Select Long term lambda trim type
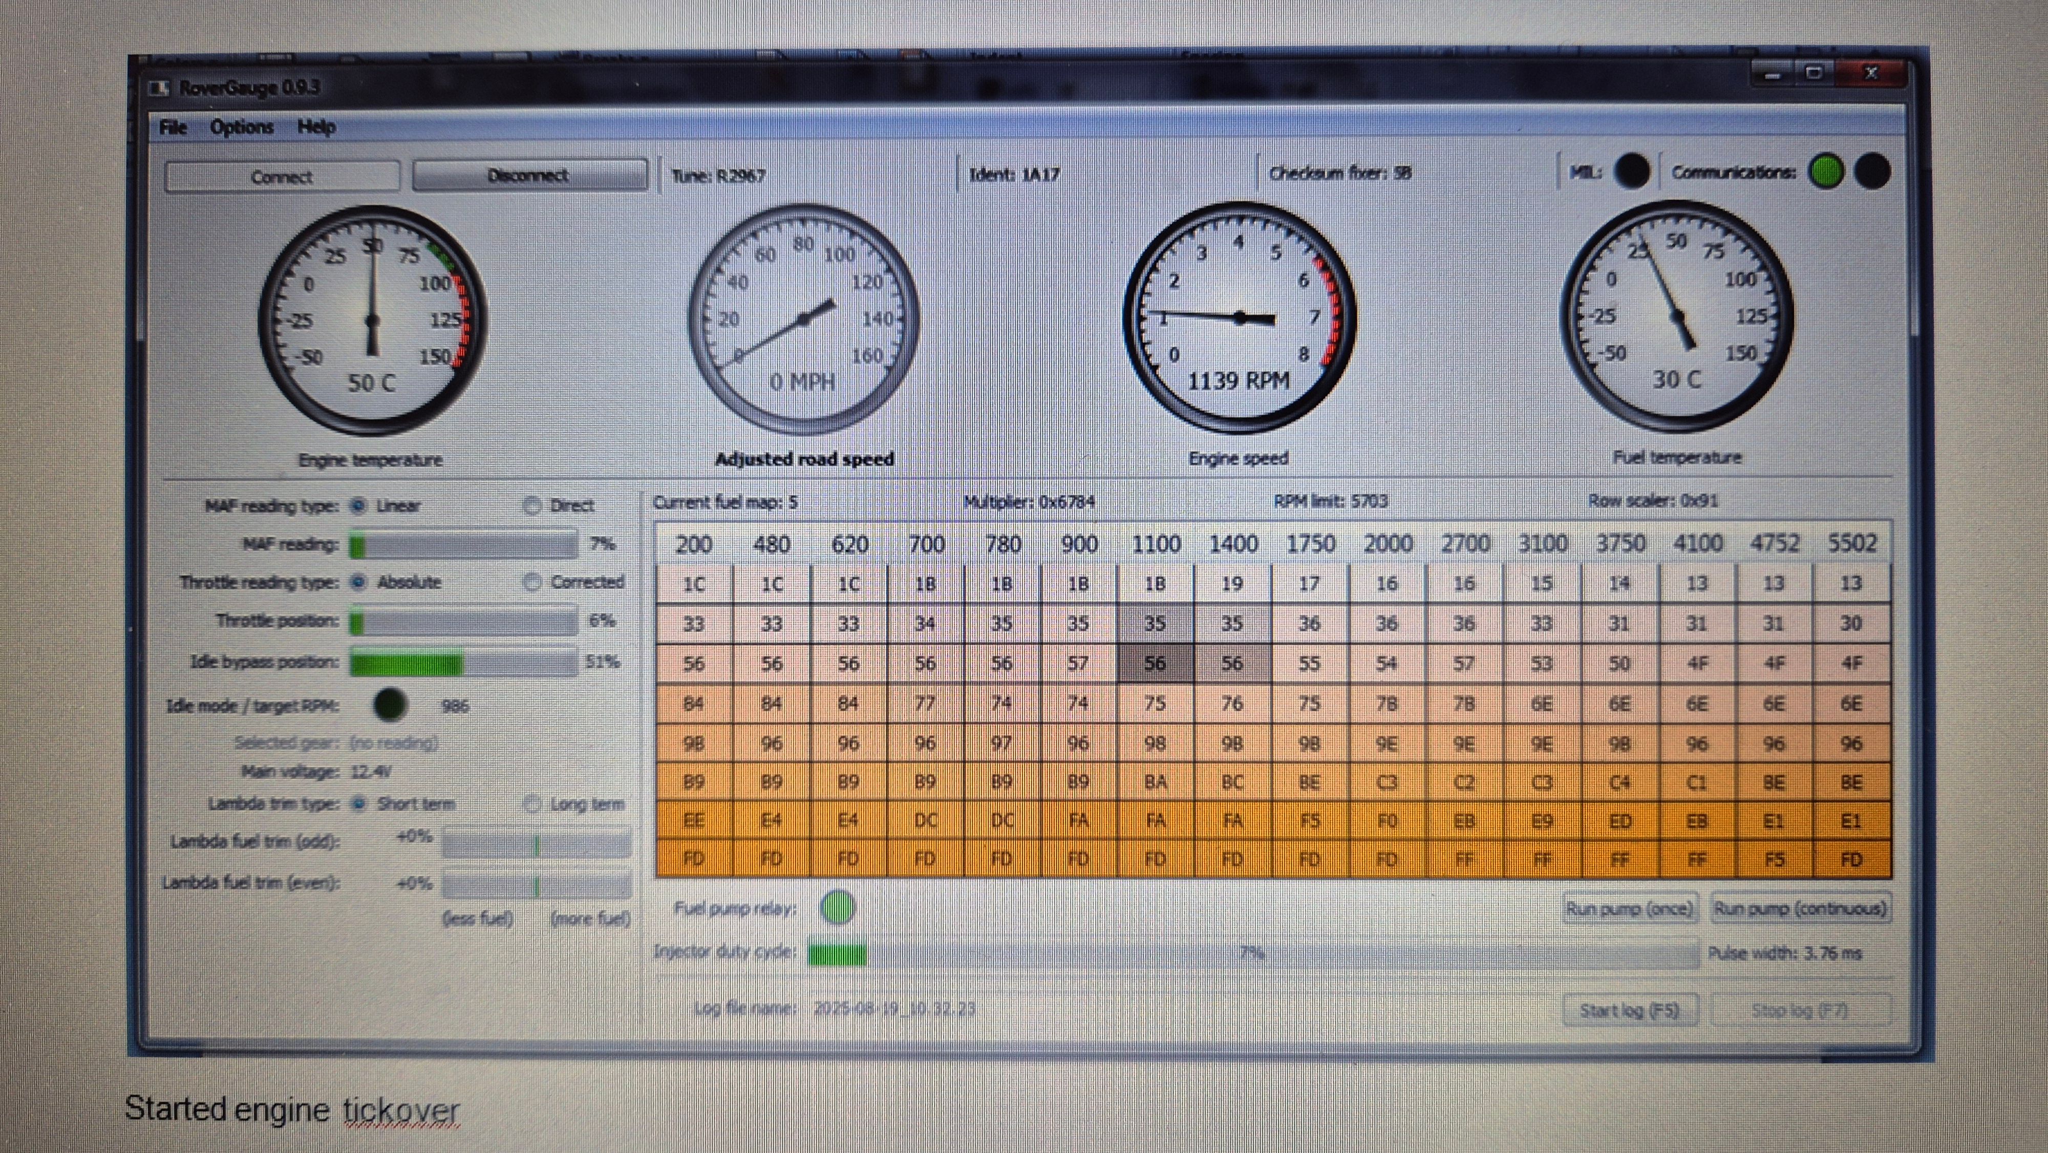Viewport: 2048px width, 1153px height. coord(532,804)
